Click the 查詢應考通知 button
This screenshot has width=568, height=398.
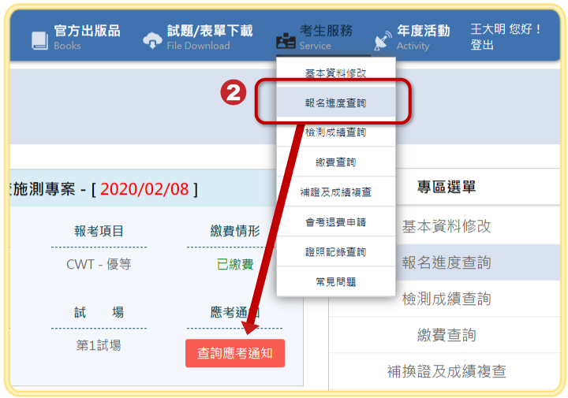tap(235, 353)
